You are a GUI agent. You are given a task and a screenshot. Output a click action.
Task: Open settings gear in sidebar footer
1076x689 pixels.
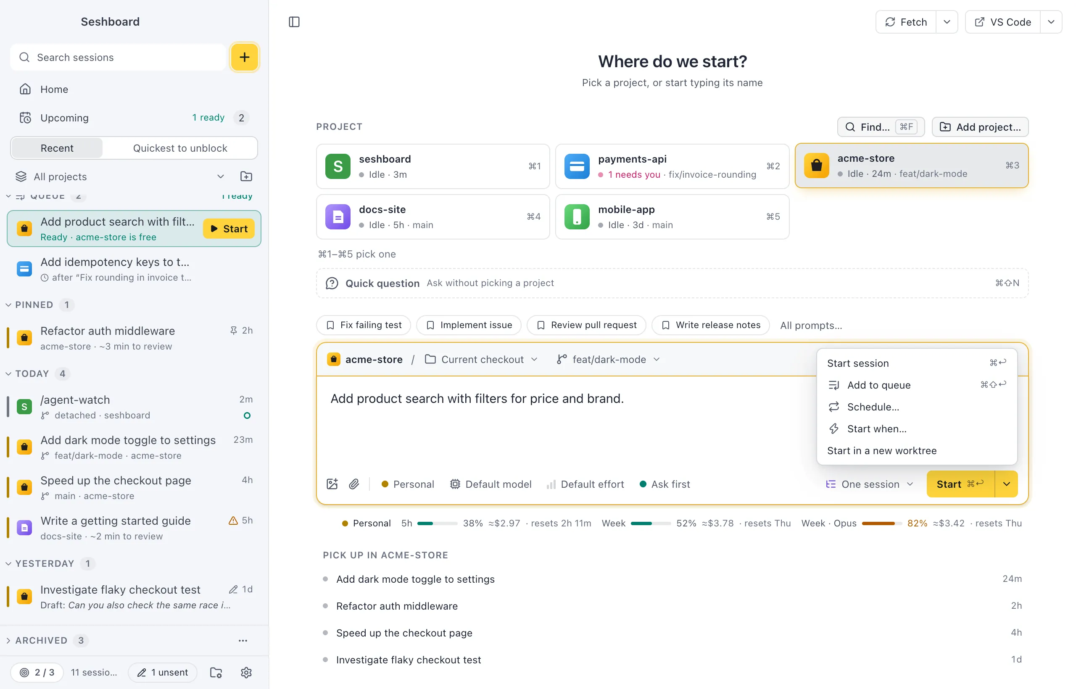click(x=246, y=672)
